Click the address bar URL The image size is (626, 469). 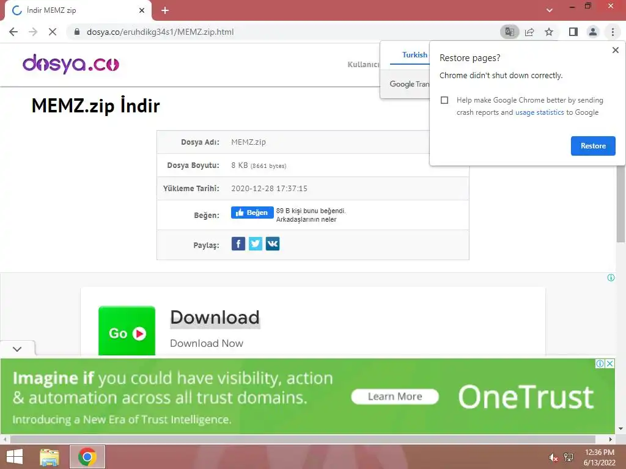click(x=160, y=32)
